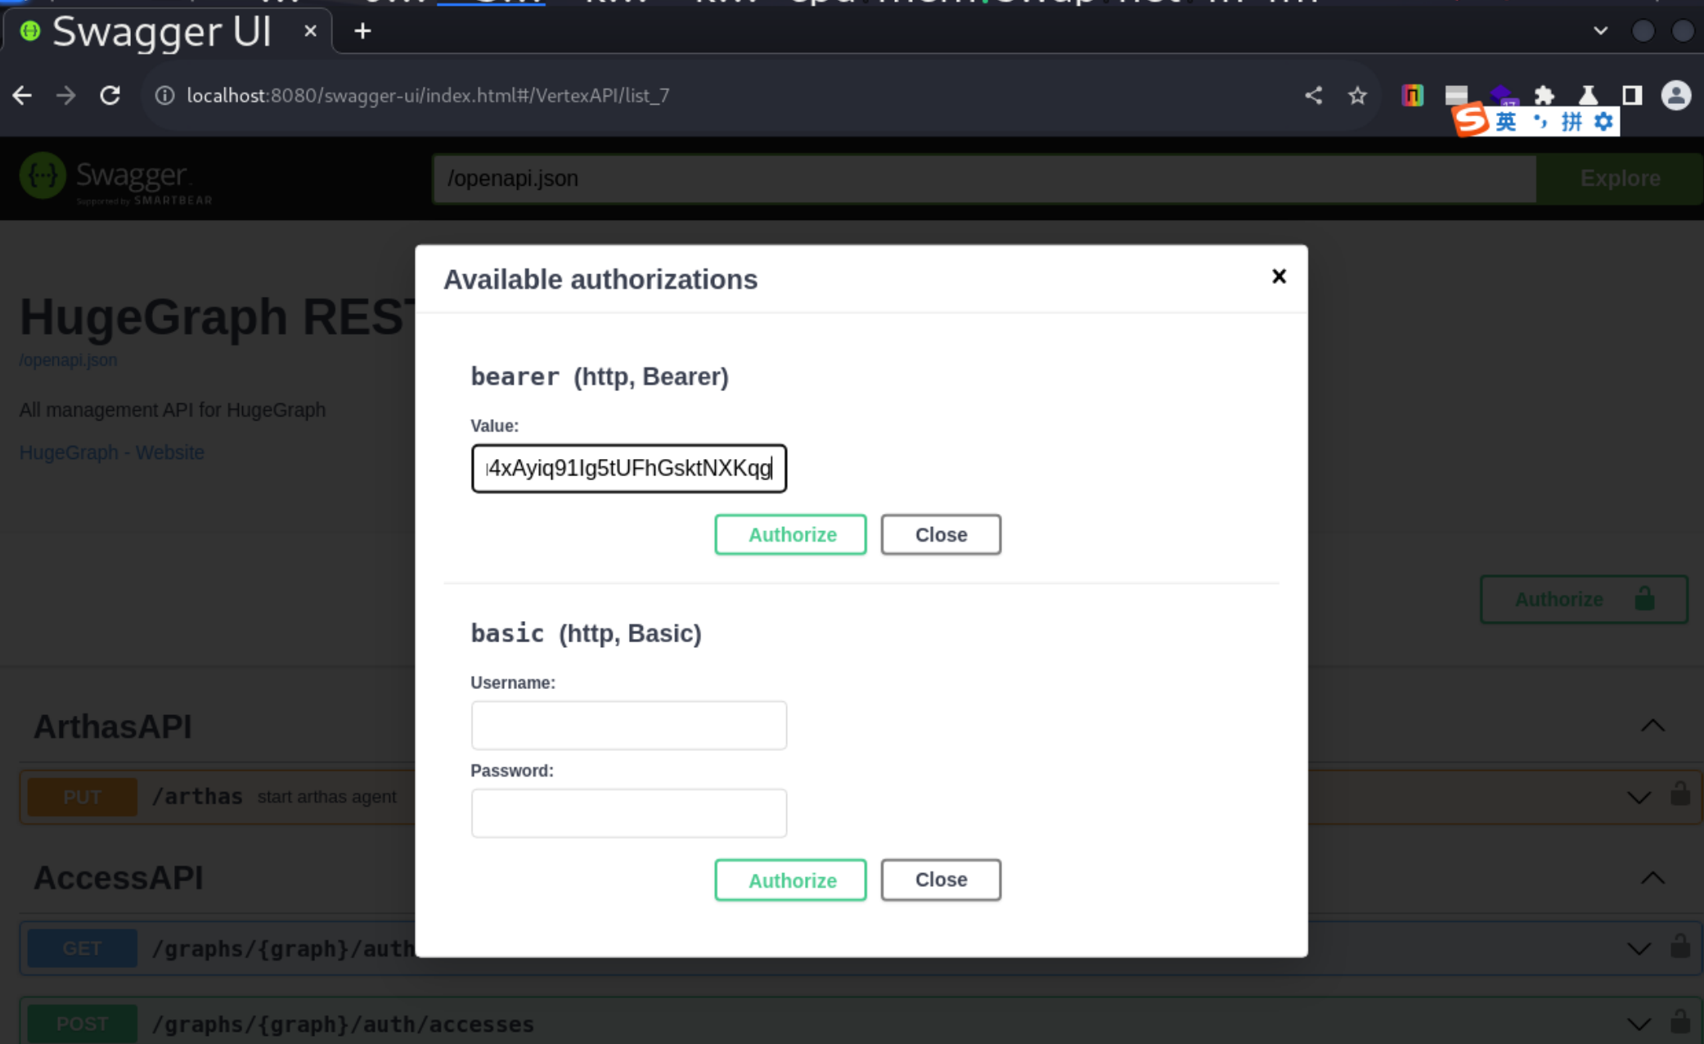Select the Swagger UI browser tab
1704x1044 pixels.
point(161,31)
